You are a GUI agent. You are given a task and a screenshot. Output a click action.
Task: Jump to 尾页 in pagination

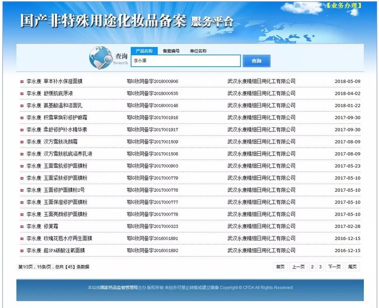click(352, 267)
